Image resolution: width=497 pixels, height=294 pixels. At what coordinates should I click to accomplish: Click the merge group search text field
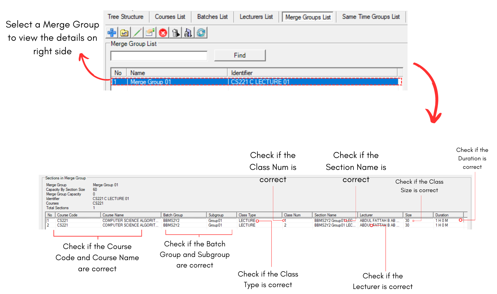(159, 56)
